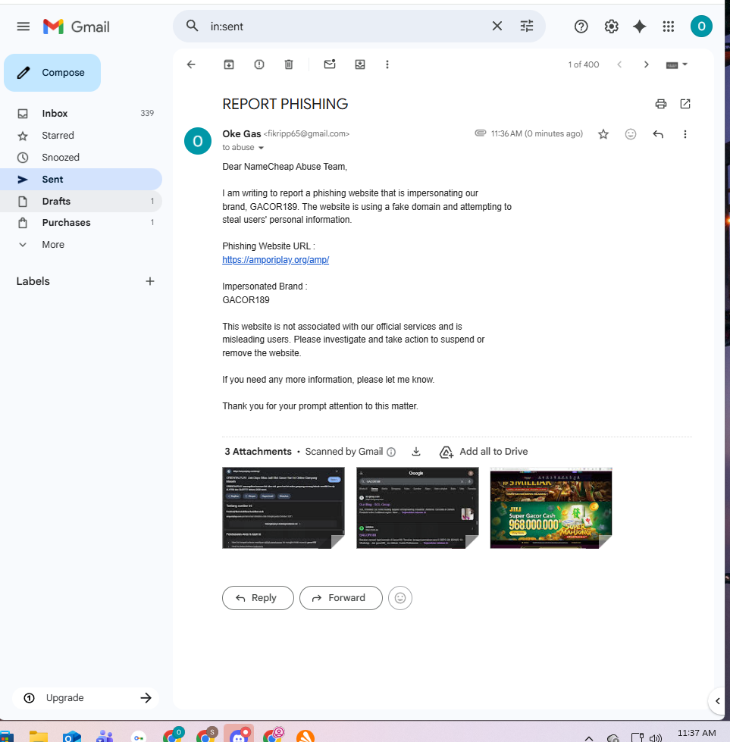Show search options filter icon

tap(526, 26)
